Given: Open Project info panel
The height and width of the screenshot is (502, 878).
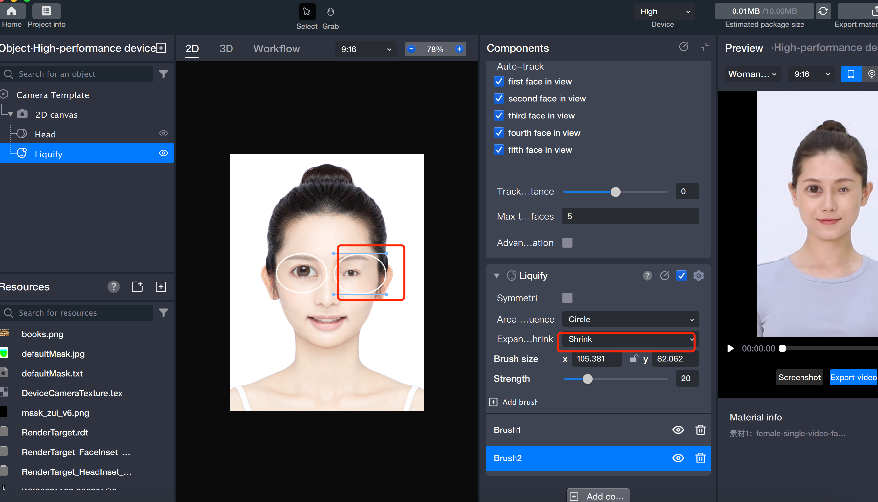Looking at the screenshot, I should click(x=46, y=11).
